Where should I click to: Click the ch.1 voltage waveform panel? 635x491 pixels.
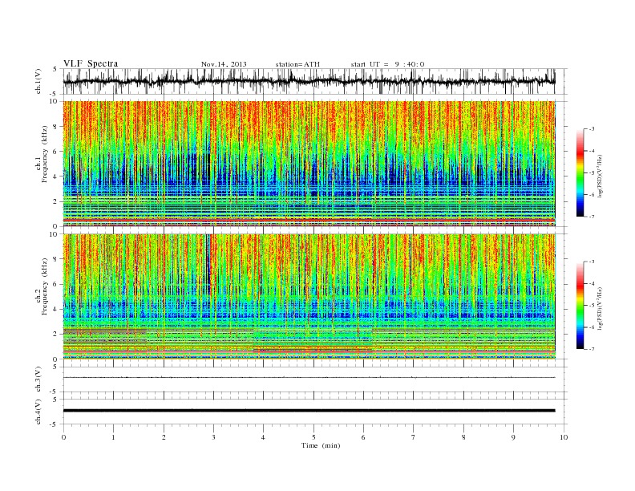[x=315, y=81]
